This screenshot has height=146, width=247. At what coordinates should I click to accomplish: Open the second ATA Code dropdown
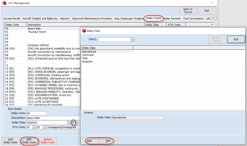[44, 127]
